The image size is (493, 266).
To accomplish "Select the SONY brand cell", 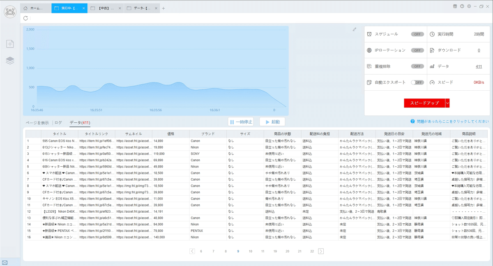I will pos(208,154).
